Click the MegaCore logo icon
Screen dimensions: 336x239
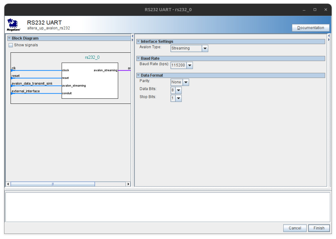[x=13, y=25]
